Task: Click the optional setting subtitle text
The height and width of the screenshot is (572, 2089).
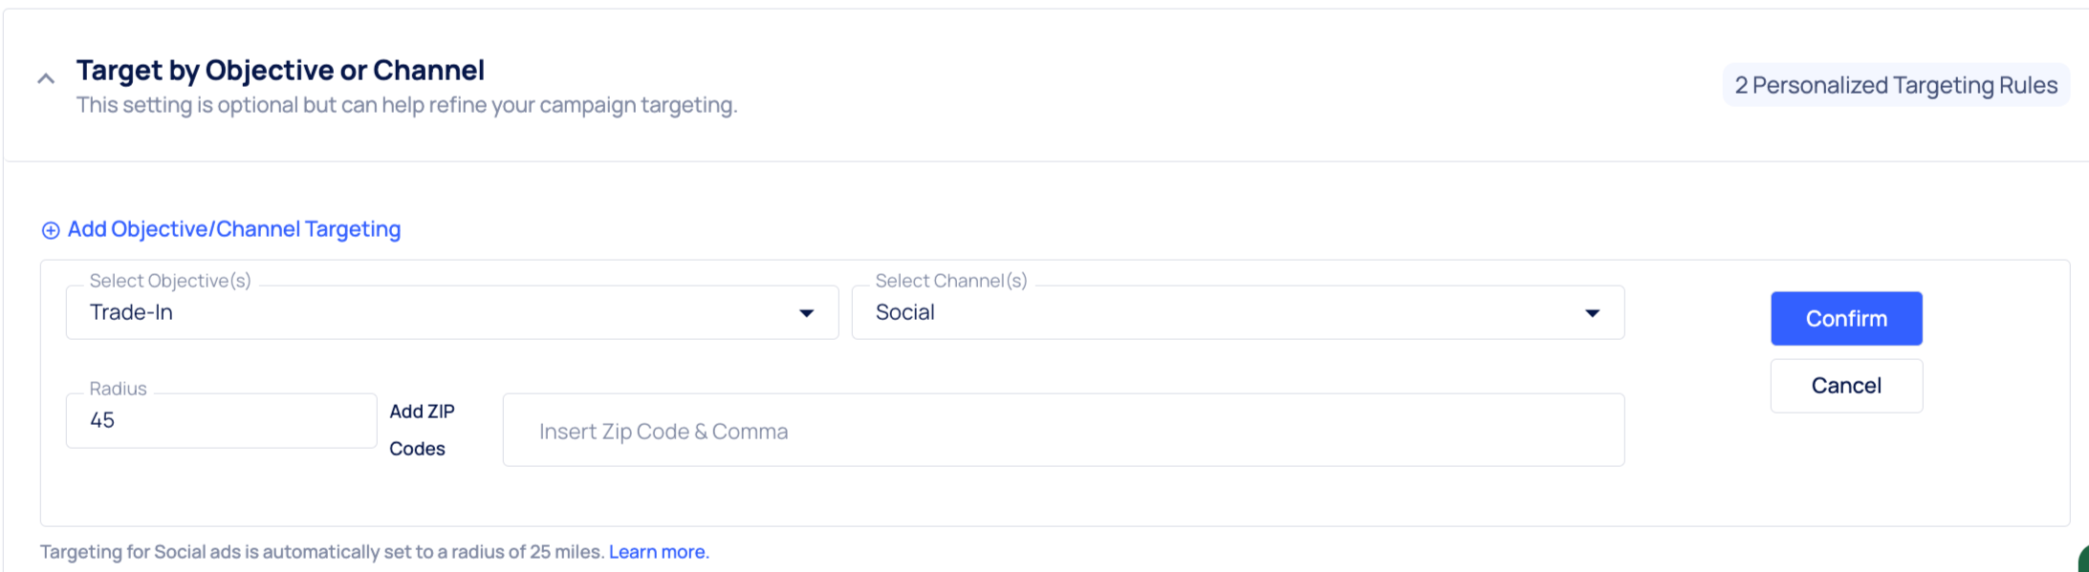Action: [406, 105]
